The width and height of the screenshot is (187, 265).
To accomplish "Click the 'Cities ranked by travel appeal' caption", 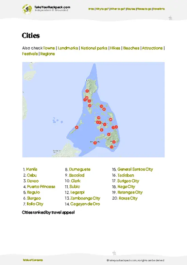I will coord(48,212).
